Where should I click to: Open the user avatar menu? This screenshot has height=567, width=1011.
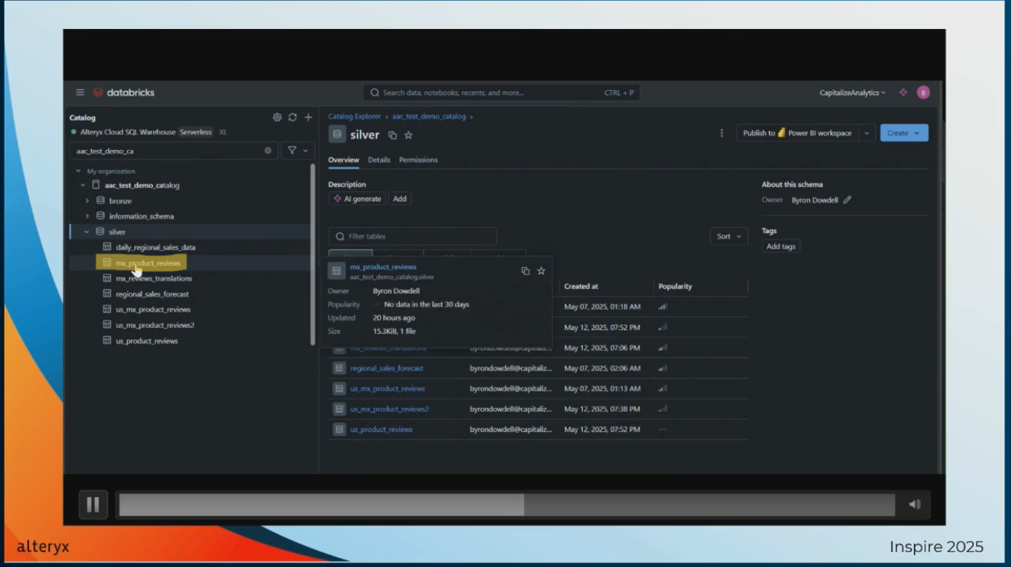point(923,93)
